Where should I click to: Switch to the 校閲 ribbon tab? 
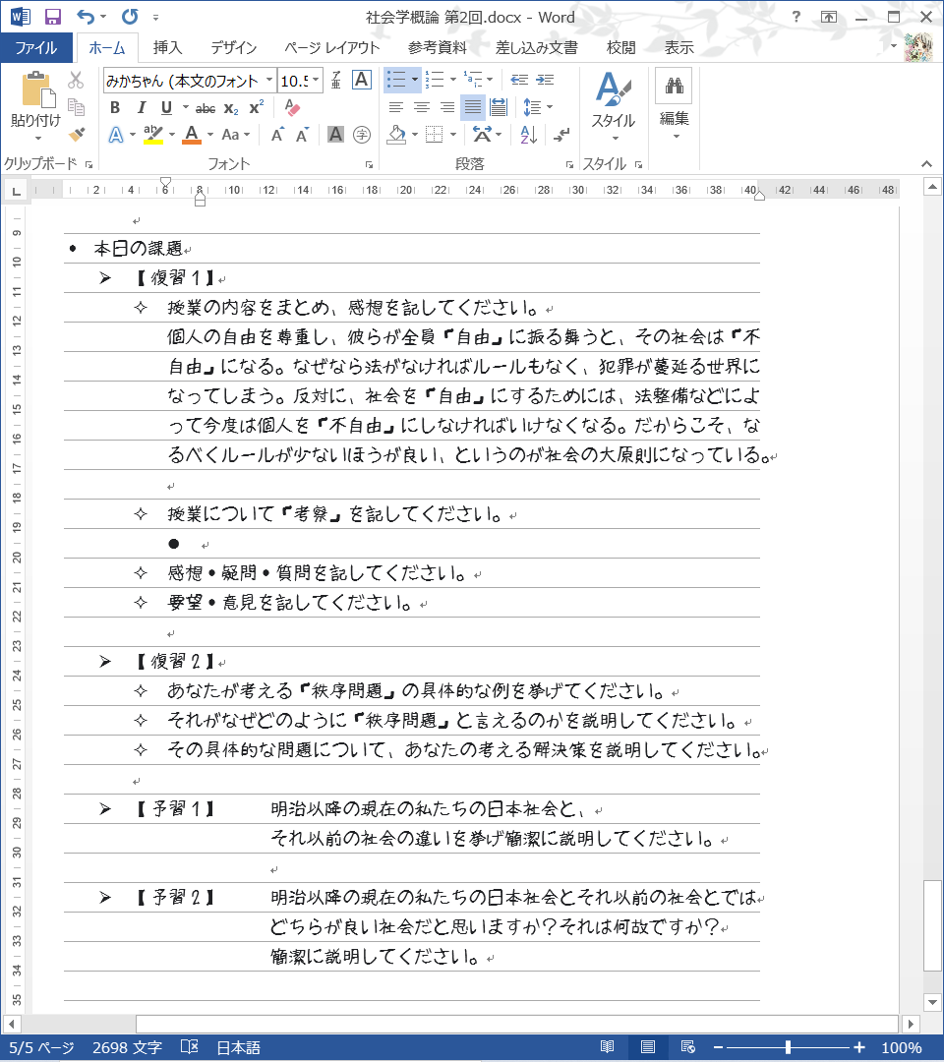pos(620,47)
